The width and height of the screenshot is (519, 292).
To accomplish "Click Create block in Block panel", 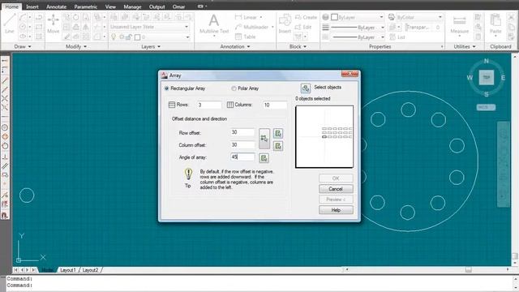I will [306, 17].
